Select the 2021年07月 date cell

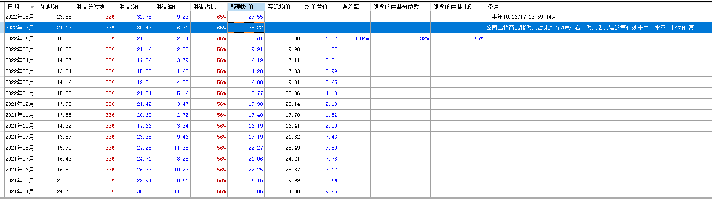click(20, 159)
